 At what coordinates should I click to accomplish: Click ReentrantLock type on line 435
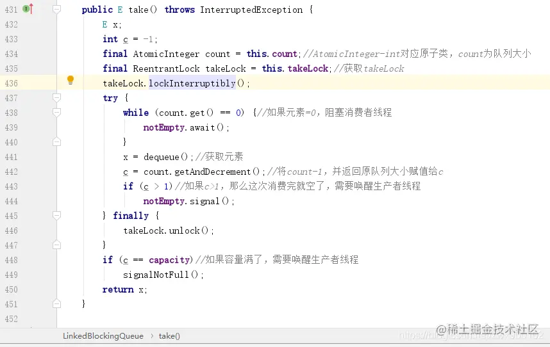point(166,69)
